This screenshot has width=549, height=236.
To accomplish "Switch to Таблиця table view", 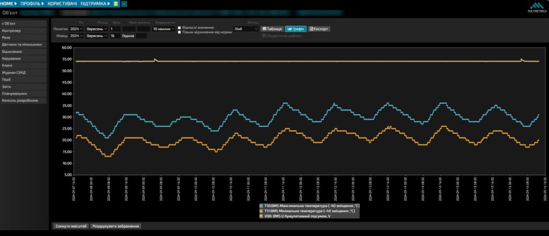I will (272, 29).
